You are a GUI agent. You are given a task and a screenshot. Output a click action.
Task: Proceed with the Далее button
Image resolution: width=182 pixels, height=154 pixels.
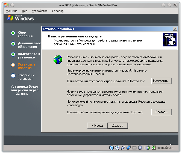pos(118,126)
